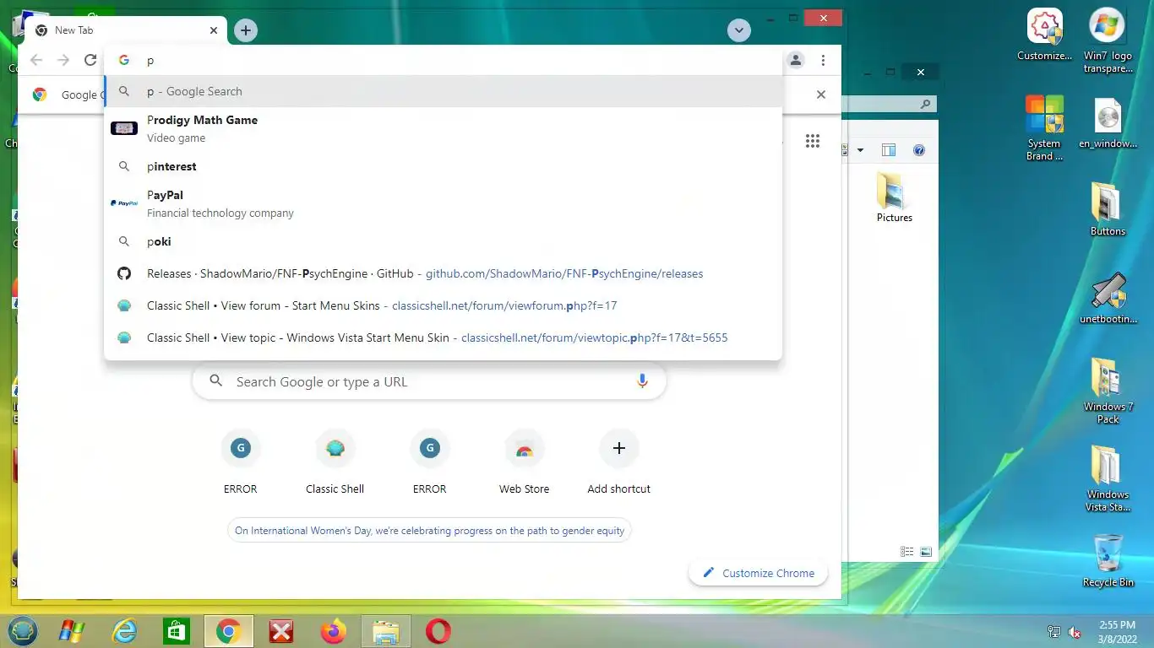1154x648 pixels.
Task: Choose the Prodigy Math Game suggestion
Action: 444,128
